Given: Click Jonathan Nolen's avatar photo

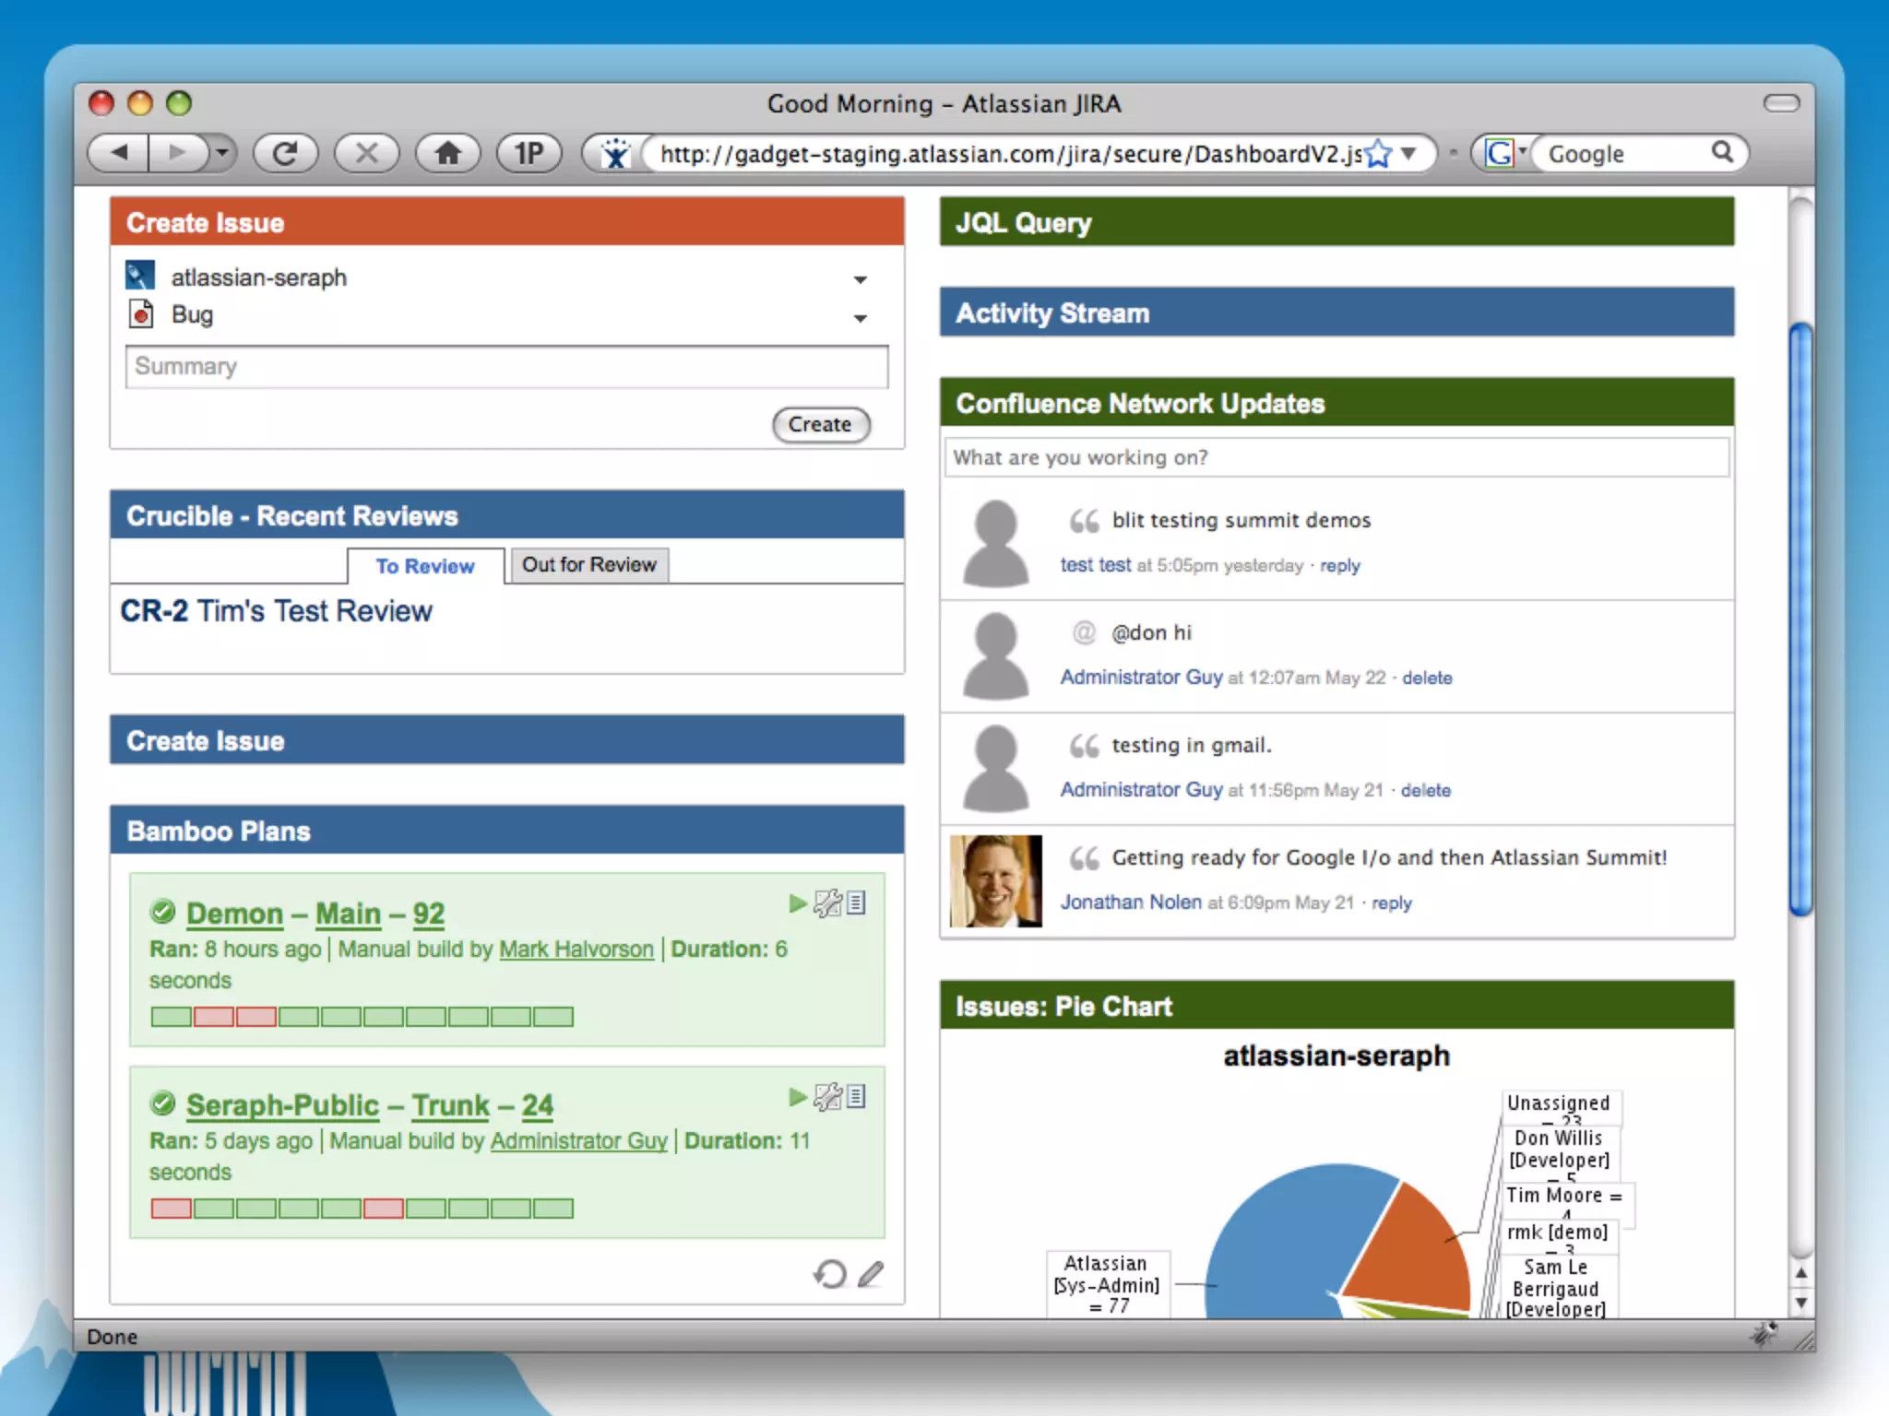Looking at the screenshot, I should coord(996,880).
